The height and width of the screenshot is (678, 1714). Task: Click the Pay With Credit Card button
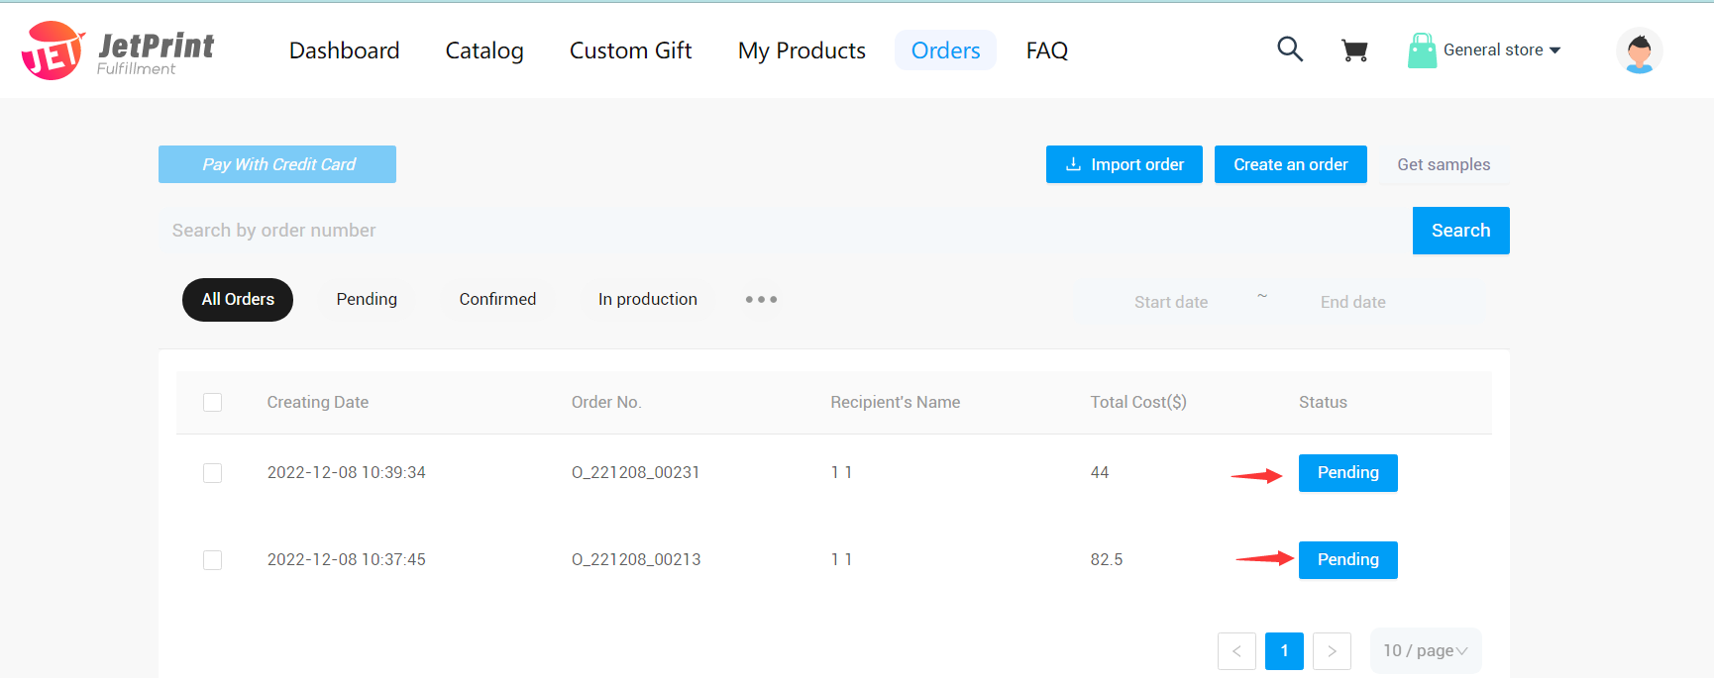[277, 164]
